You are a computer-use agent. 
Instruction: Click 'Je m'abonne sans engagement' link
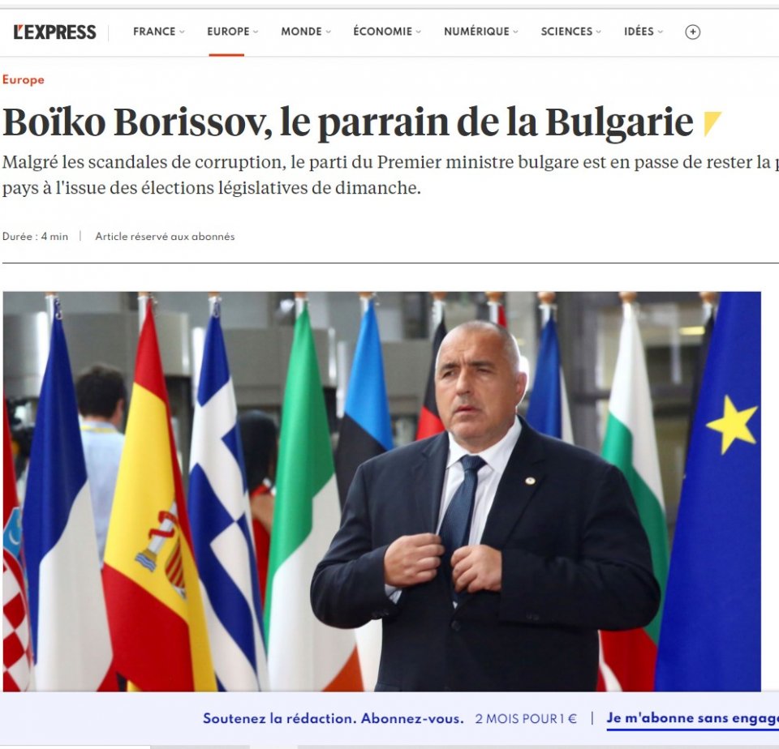tap(692, 718)
